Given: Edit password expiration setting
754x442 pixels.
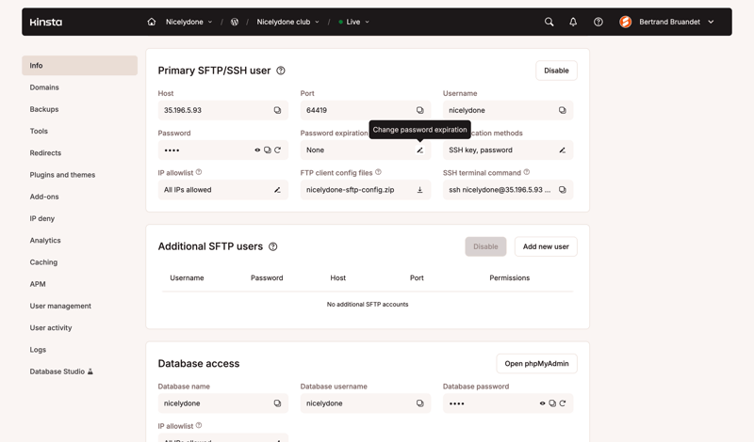Looking at the screenshot, I should click(419, 150).
